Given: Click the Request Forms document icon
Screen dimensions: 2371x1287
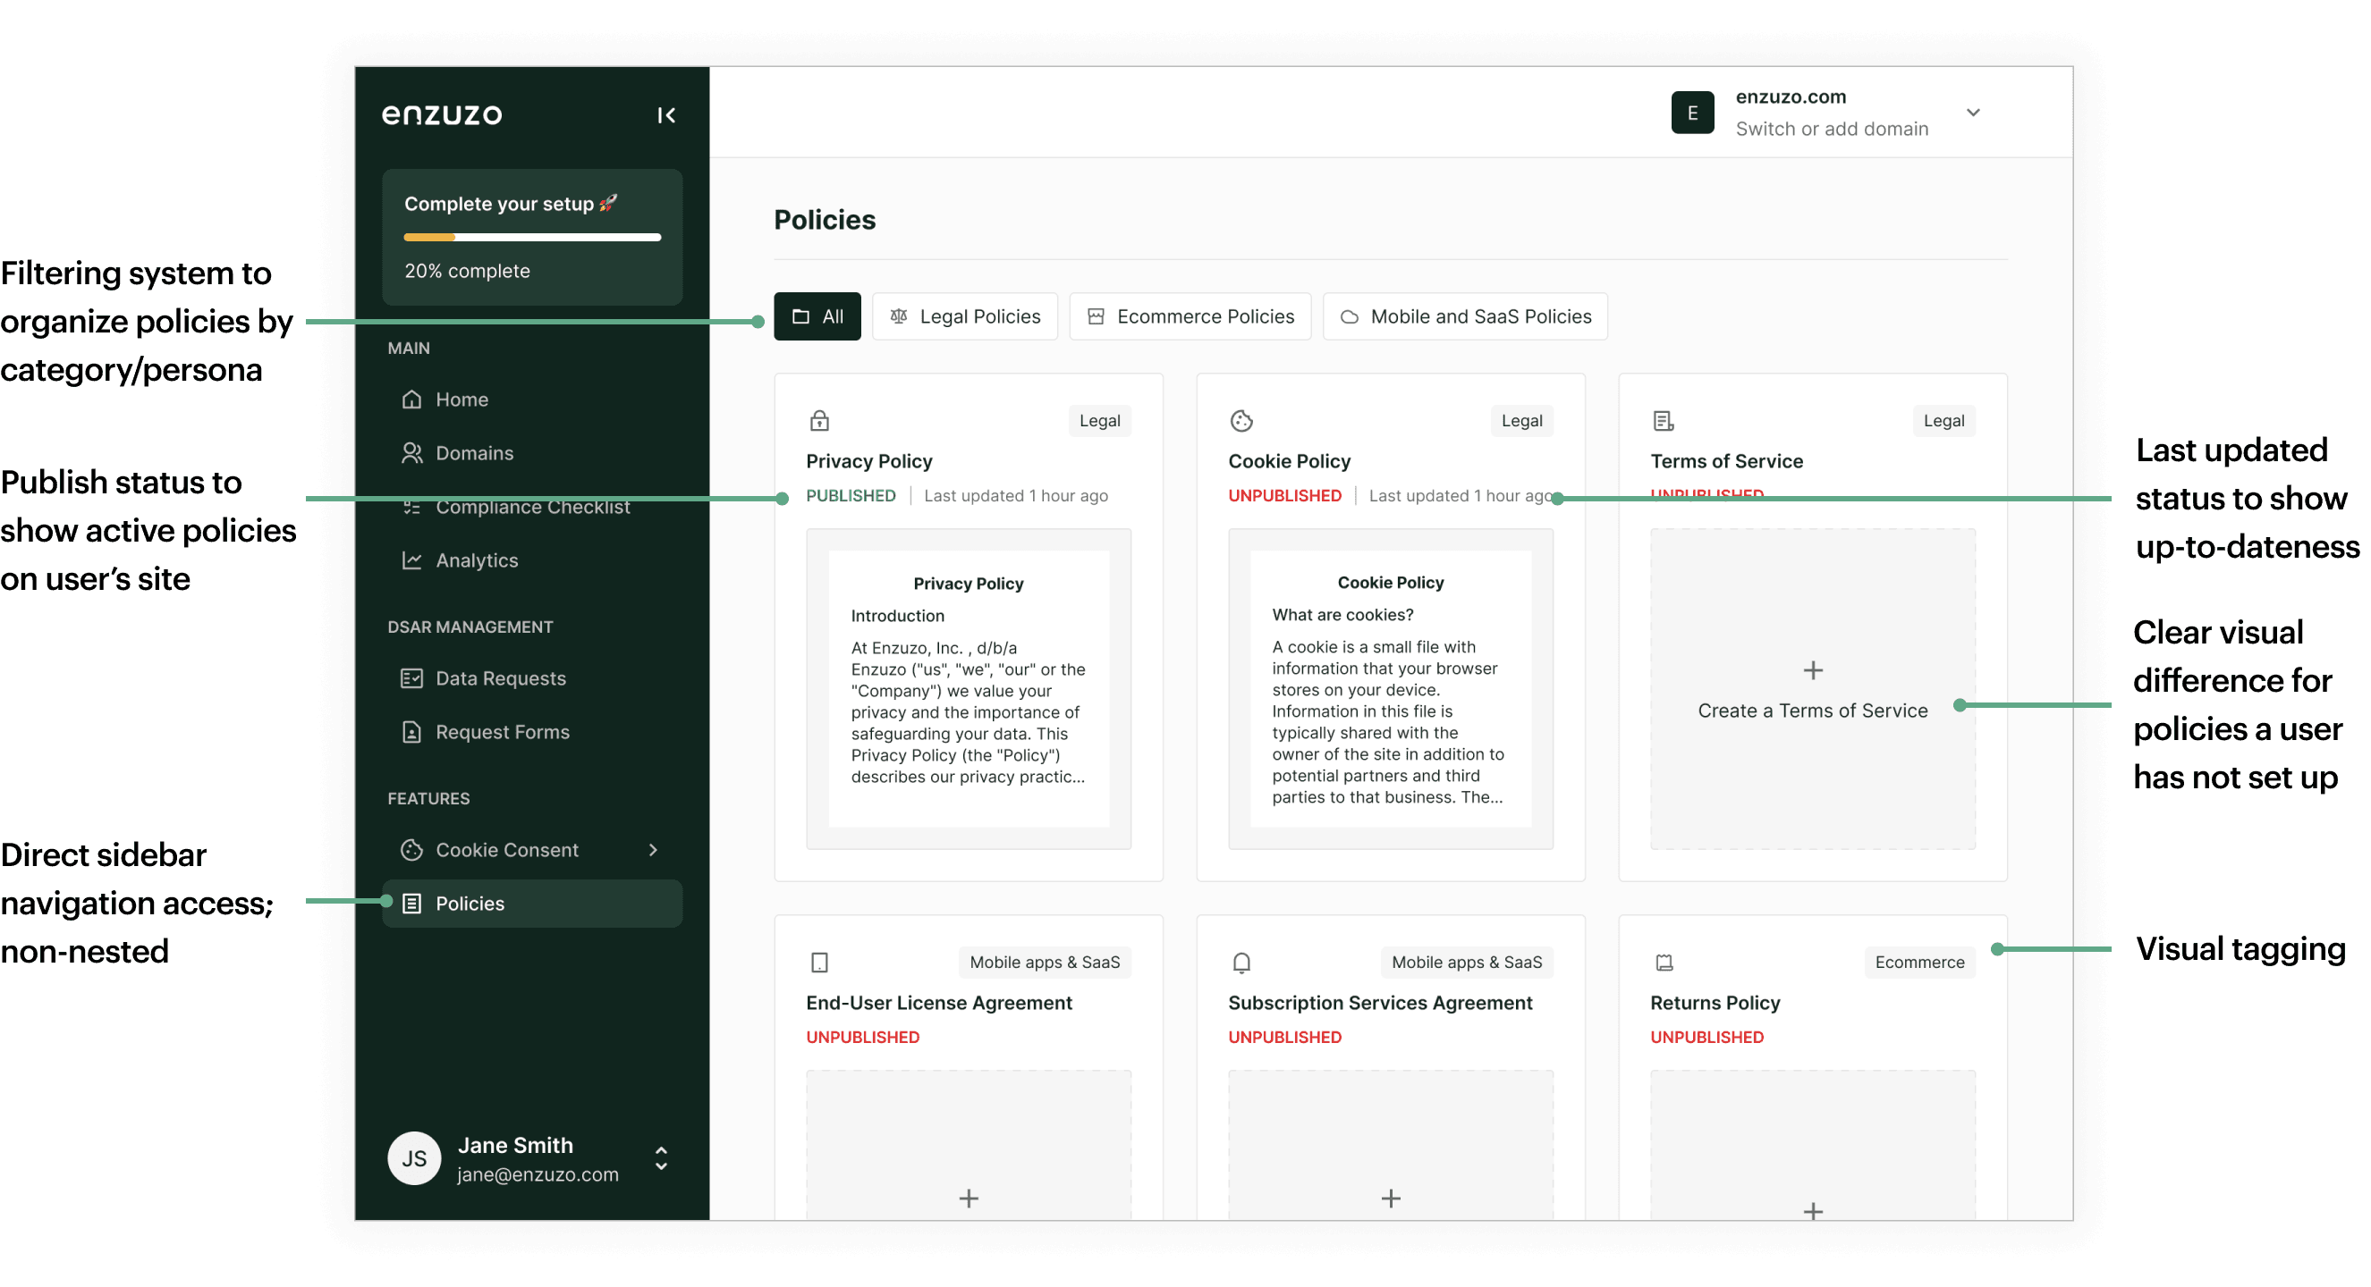Looking at the screenshot, I should click(x=411, y=732).
